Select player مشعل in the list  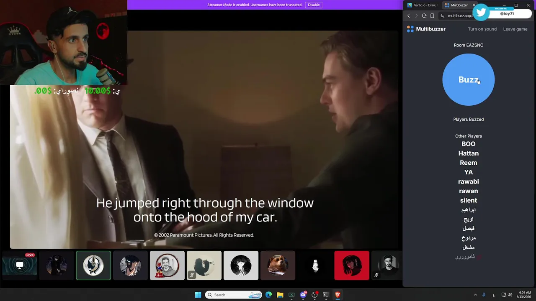pyautogui.click(x=468, y=247)
